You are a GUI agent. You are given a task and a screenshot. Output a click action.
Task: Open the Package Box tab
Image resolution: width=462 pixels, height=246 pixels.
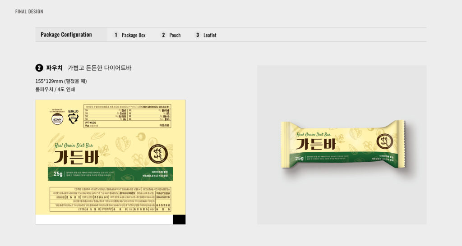[134, 35]
